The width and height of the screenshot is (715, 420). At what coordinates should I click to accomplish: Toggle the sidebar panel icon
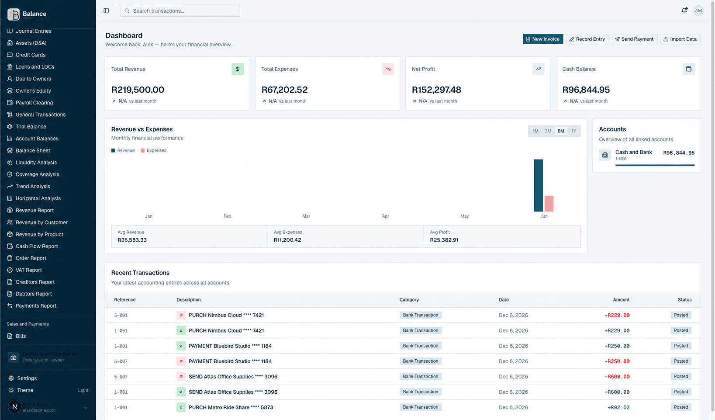click(106, 10)
